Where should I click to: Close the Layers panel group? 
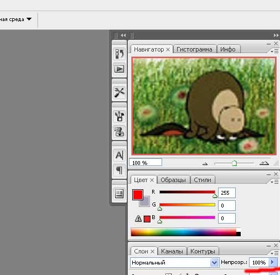point(276,245)
